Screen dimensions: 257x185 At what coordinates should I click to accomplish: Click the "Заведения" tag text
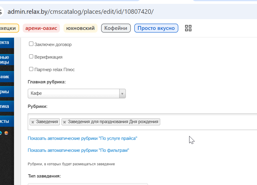pyautogui.click(x=47, y=122)
